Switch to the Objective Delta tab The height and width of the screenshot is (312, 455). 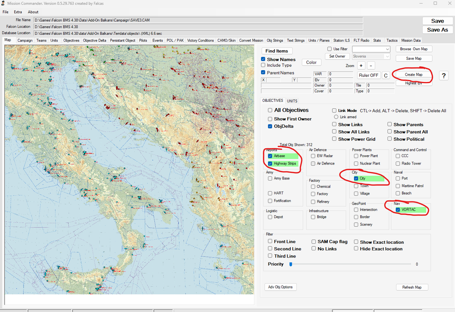tap(94, 40)
